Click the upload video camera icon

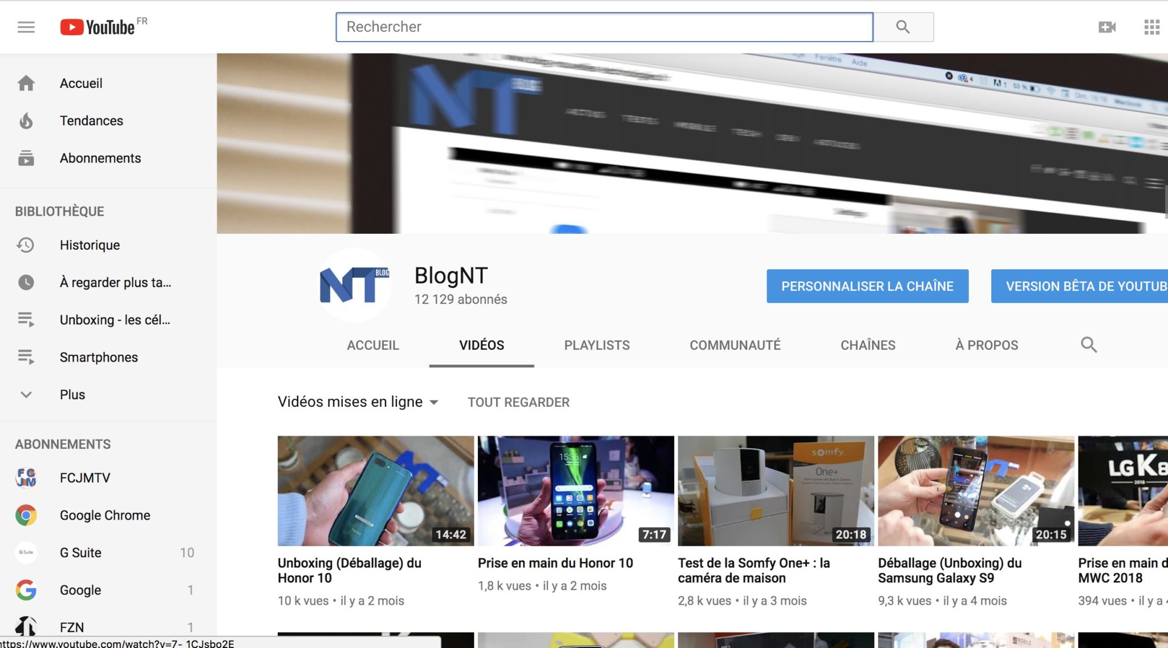(x=1106, y=26)
